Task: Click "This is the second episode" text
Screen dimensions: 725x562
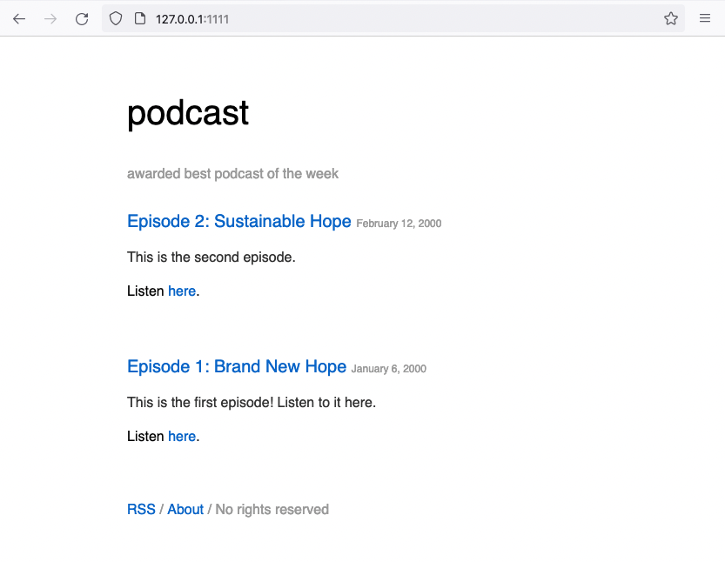Action: [211, 257]
